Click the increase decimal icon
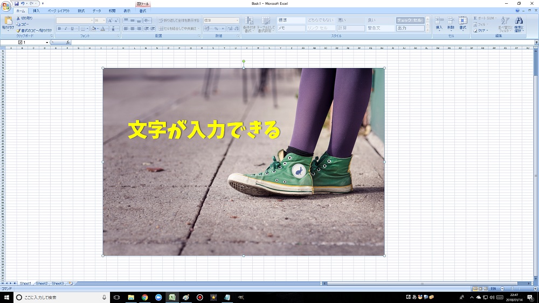The height and width of the screenshot is (303, 539). 230,29
